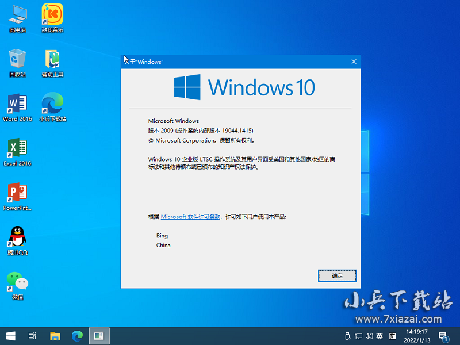460x345 pixels.
Task: Launch Microsoft Edge from the taskbar
Action: click(x=78, y=336)
